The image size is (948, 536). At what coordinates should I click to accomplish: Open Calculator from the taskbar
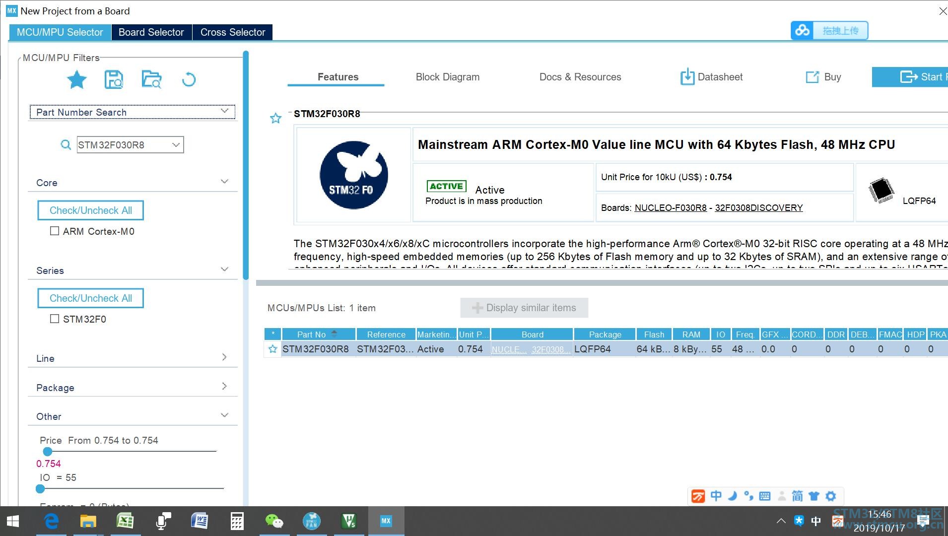237,521
